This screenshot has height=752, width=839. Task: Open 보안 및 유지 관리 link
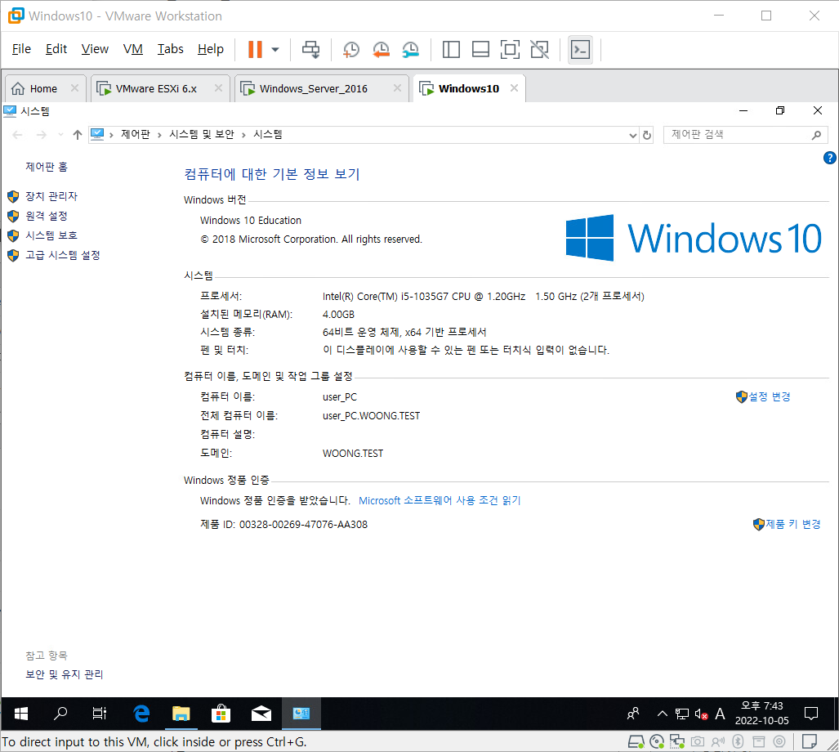click(x=65, y=674)
